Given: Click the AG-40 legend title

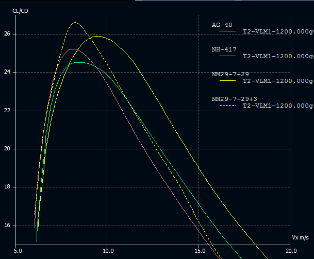Looking at the screenshot, I should (222, 25).
